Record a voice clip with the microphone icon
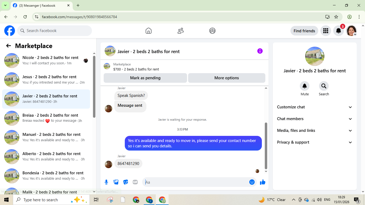 click(106, 182)
